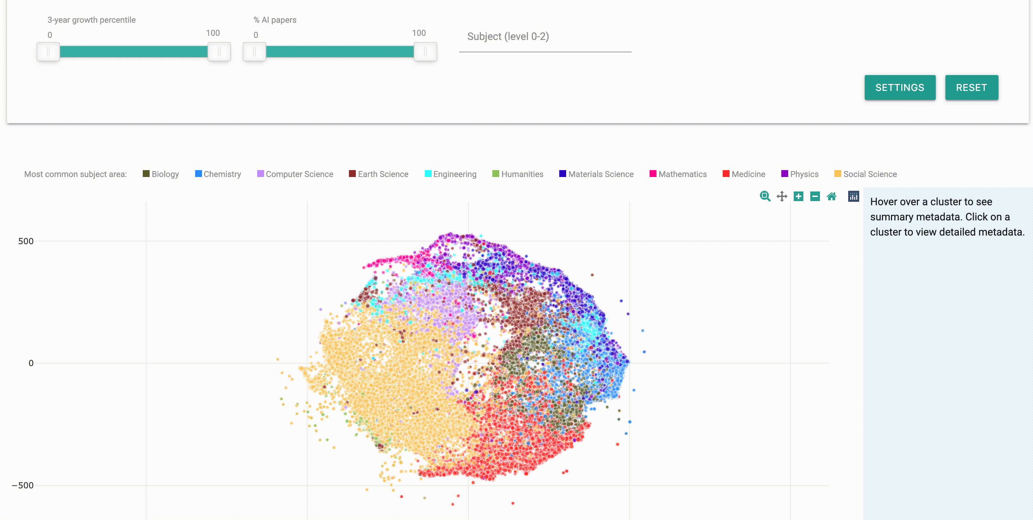
Task: Click the Plotly logo icon
Action: (x=853, y=196)
